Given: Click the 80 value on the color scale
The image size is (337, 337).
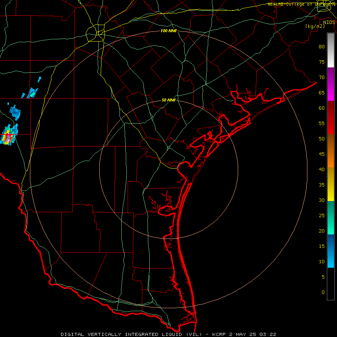Looking at the screenshot, I should 322,47.
